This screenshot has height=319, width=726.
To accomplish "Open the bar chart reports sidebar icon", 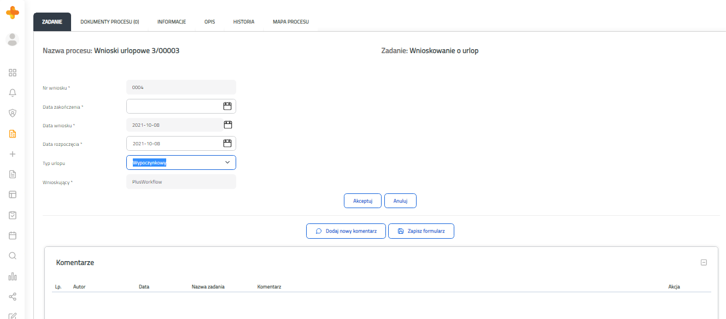I will [13, 276].
